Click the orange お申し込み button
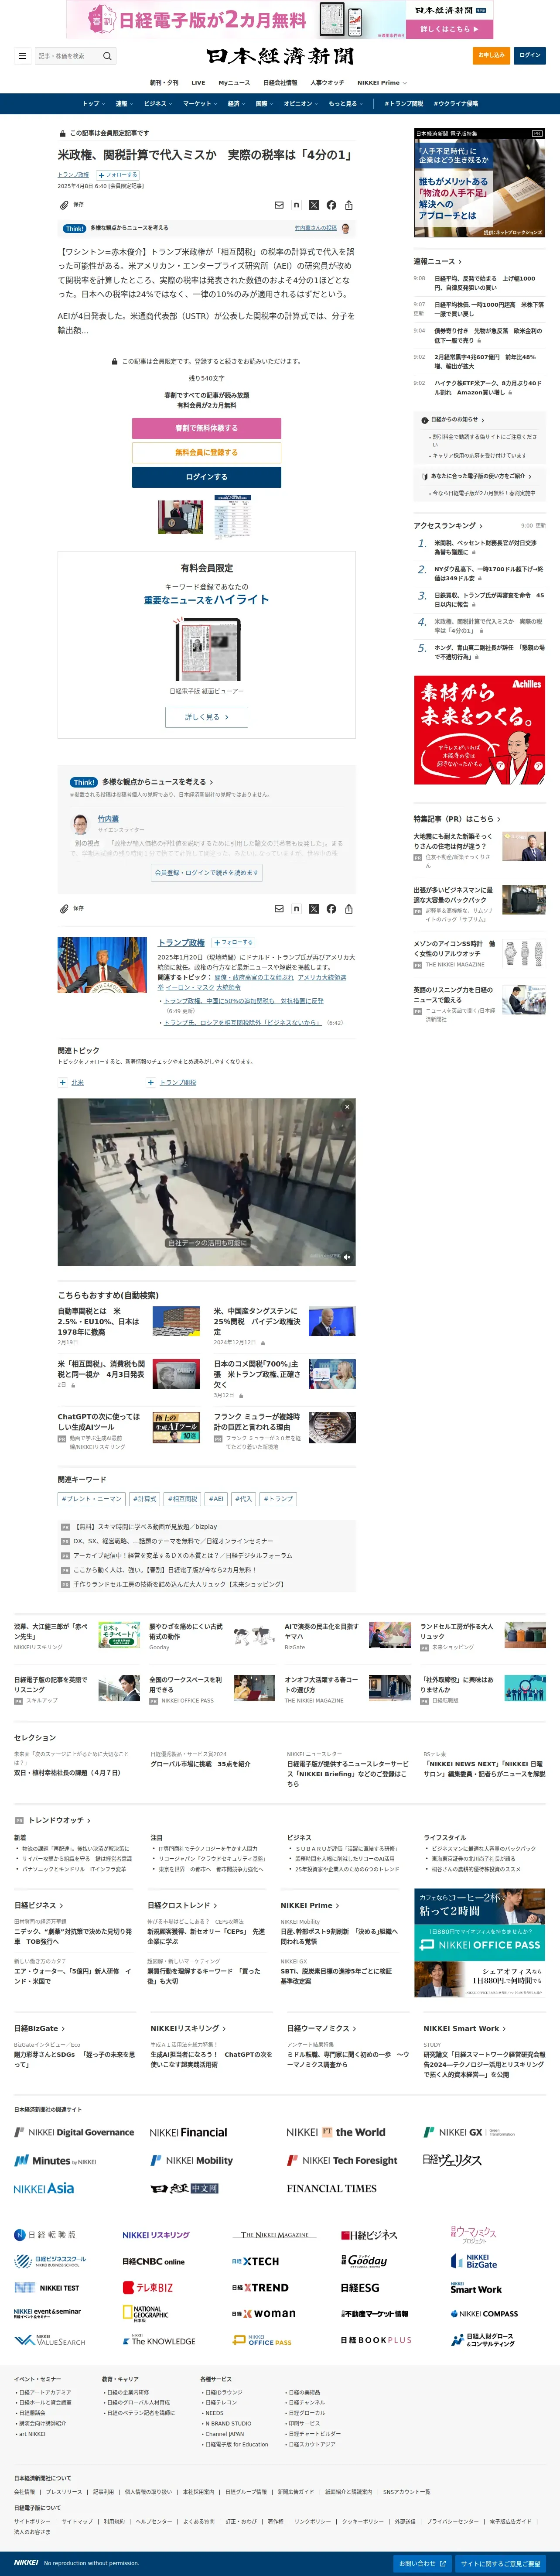 click(491, 56)
